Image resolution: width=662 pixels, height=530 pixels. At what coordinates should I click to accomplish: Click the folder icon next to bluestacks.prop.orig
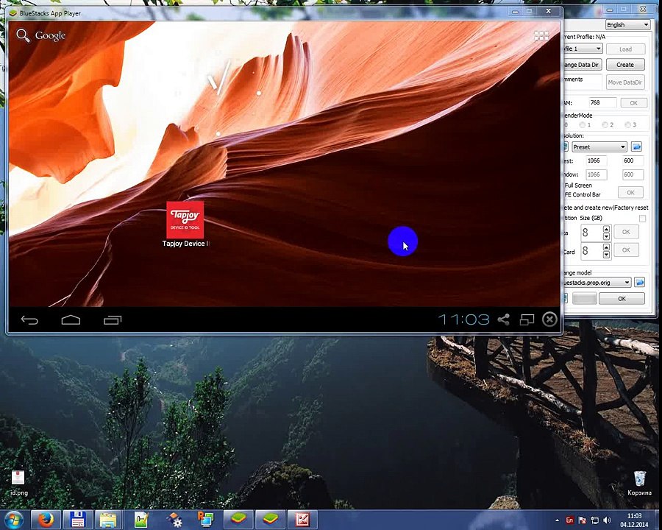[640, 283]
